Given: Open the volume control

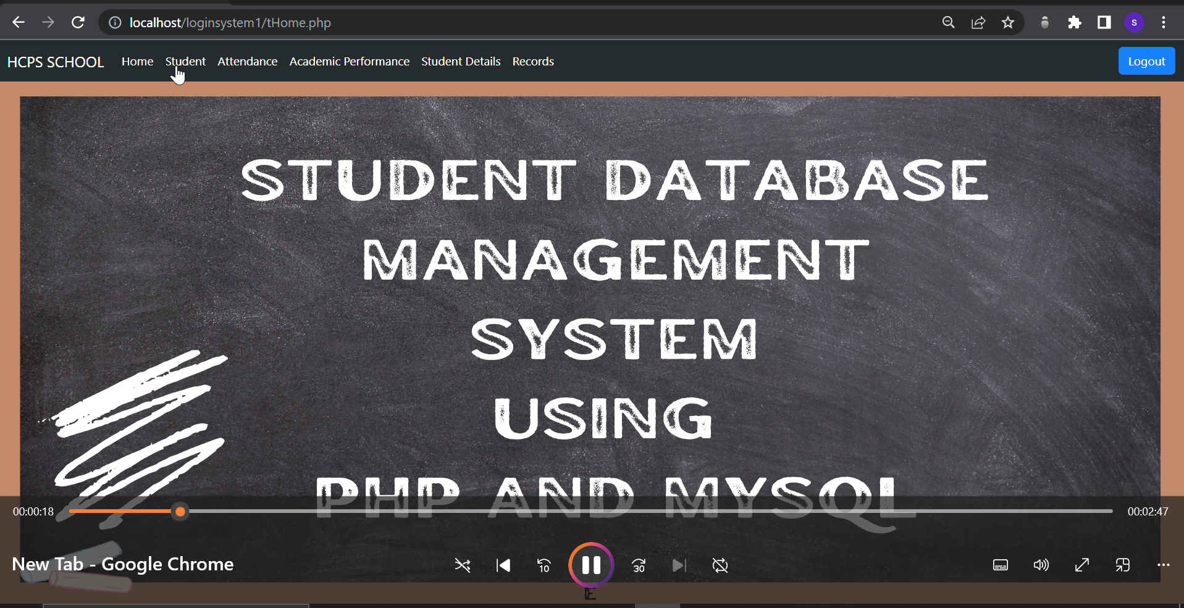Looking at the screenshot, I should (x=1041, y=565).
